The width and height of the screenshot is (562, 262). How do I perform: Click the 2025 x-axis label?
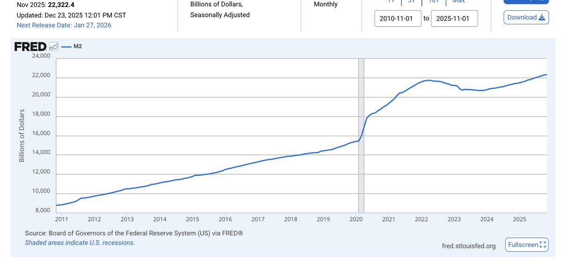519,219
